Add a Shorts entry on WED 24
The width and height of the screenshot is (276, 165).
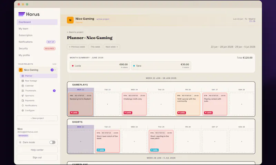pos(134,141)
